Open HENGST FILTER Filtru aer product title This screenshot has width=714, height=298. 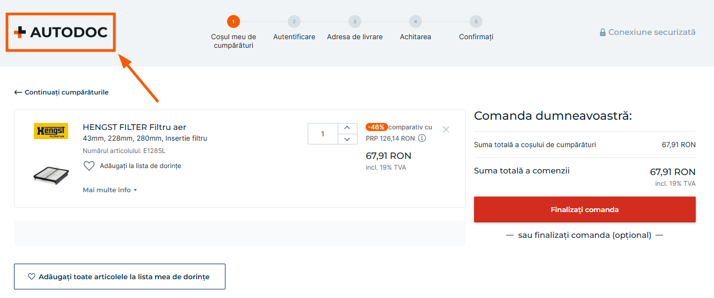[x=134, y=127]
